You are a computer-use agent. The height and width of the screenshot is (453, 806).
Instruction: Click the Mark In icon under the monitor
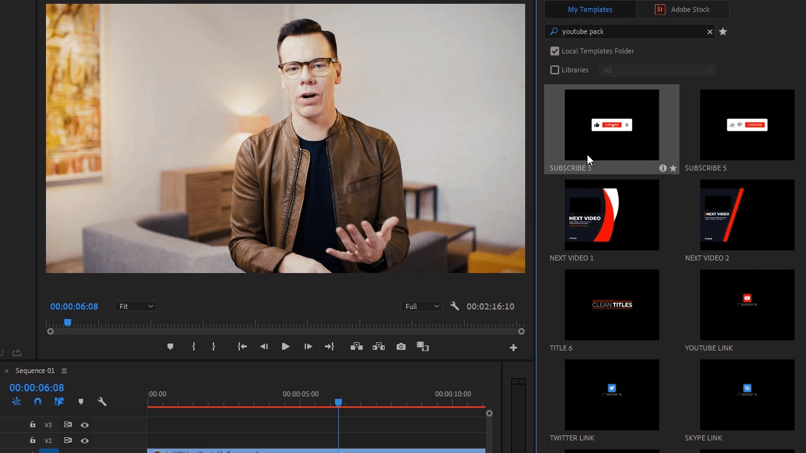(x=193, y=346)
